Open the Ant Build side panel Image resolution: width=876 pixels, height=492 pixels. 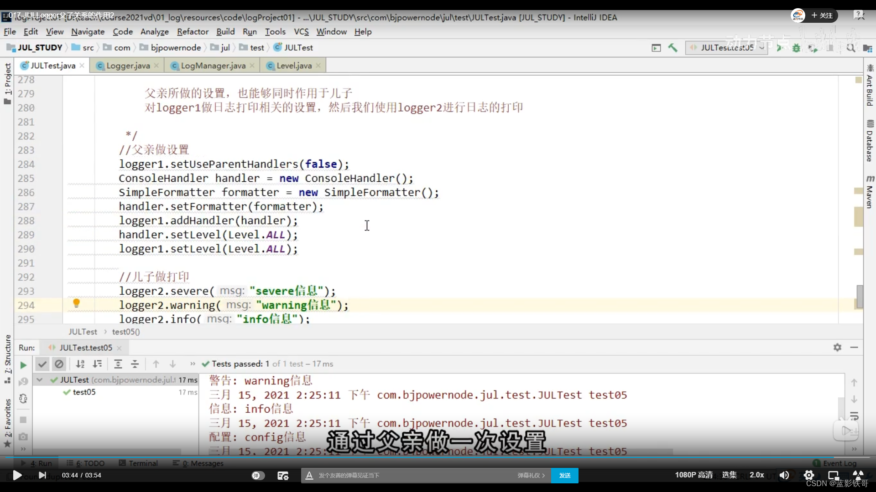[x=870, y=86]
